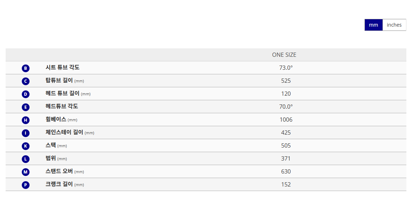Select the P crank length badge
Viewport: 412px width, 204px height.
26,185
